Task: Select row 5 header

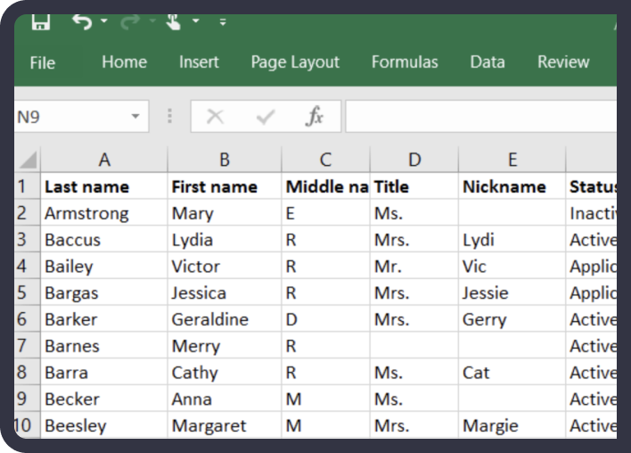Action: [27, 292]
